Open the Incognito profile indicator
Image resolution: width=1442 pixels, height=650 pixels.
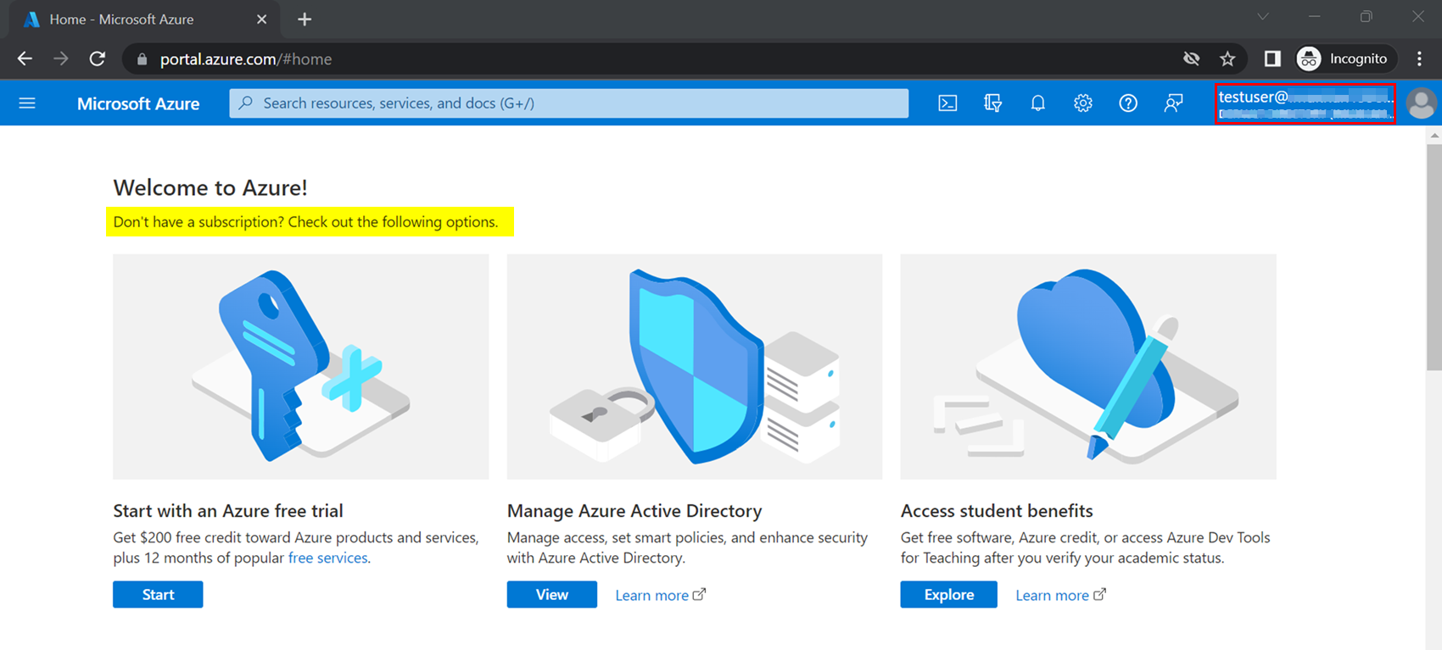pos(1346,58)
